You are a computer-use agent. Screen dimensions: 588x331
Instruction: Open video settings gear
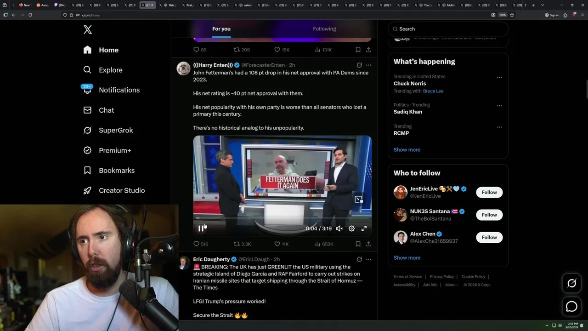coord(351,228)
